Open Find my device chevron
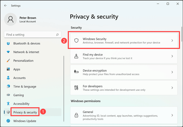This screenshot has height=127, width=183. point(172,56)
